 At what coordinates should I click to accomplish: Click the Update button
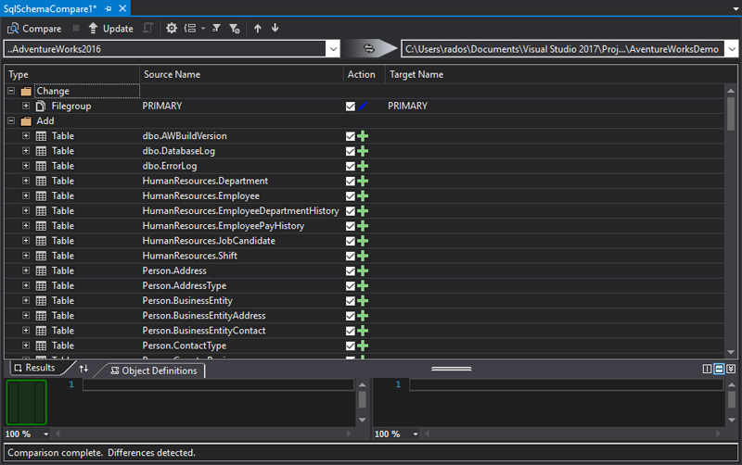pos(110,29)
